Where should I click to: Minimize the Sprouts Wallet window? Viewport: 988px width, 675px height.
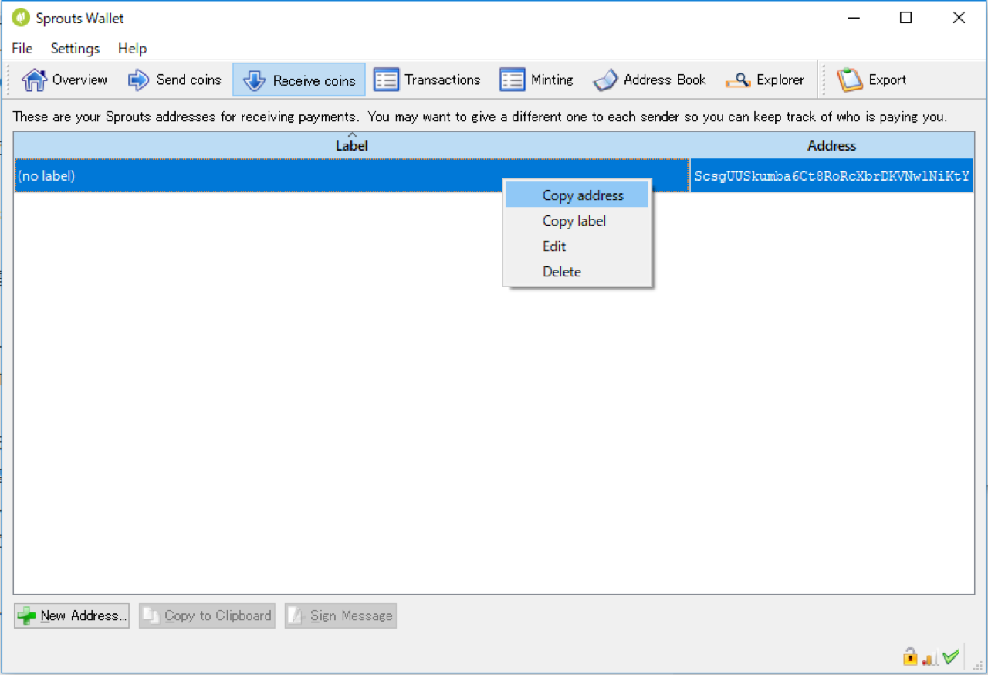tap(854, 18)
